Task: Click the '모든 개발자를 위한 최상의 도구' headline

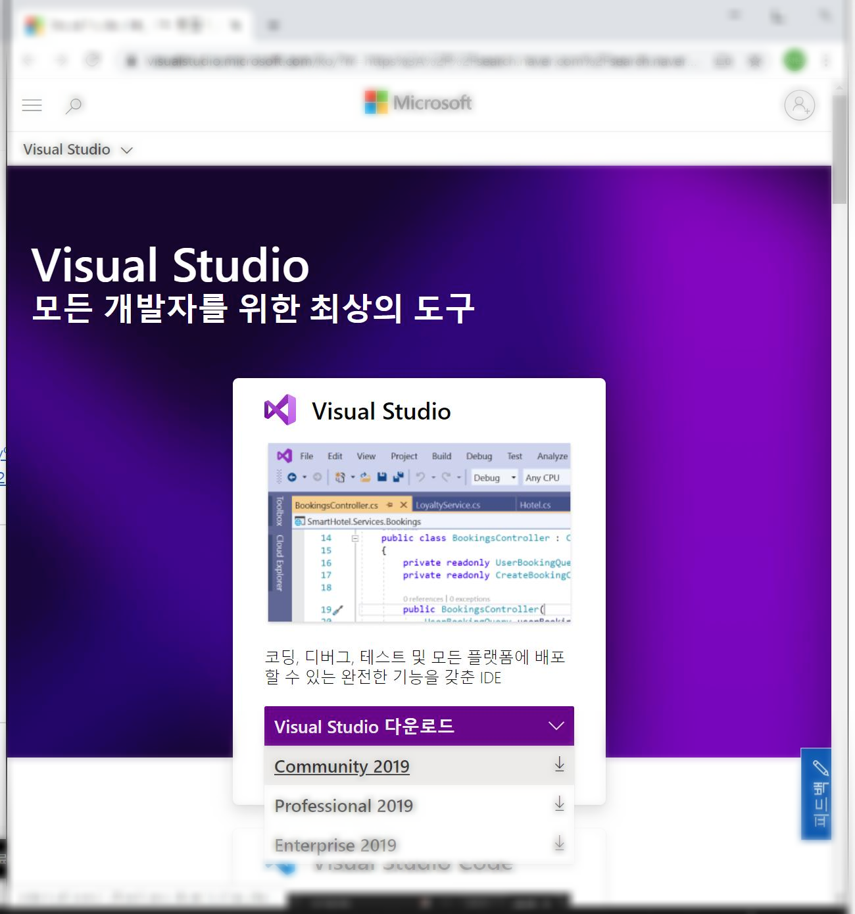Action: pos(253,308)
